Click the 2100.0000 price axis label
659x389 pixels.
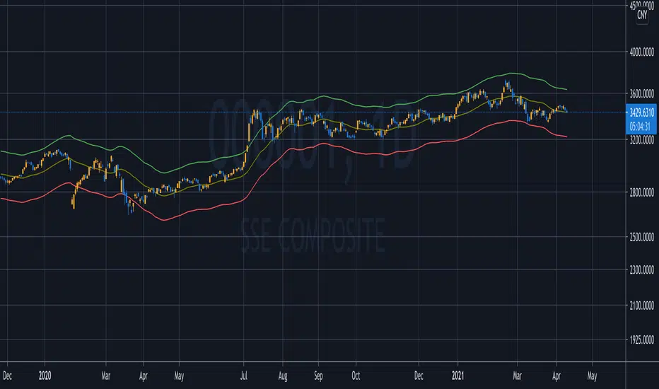point(642,306)
